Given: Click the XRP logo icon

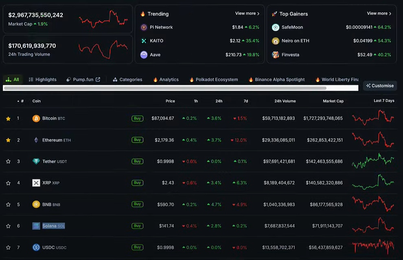Looking at the screenshot, I should click(x=36, y=183).
